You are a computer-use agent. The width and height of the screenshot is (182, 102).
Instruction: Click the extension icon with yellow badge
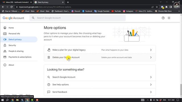(162, 7)
